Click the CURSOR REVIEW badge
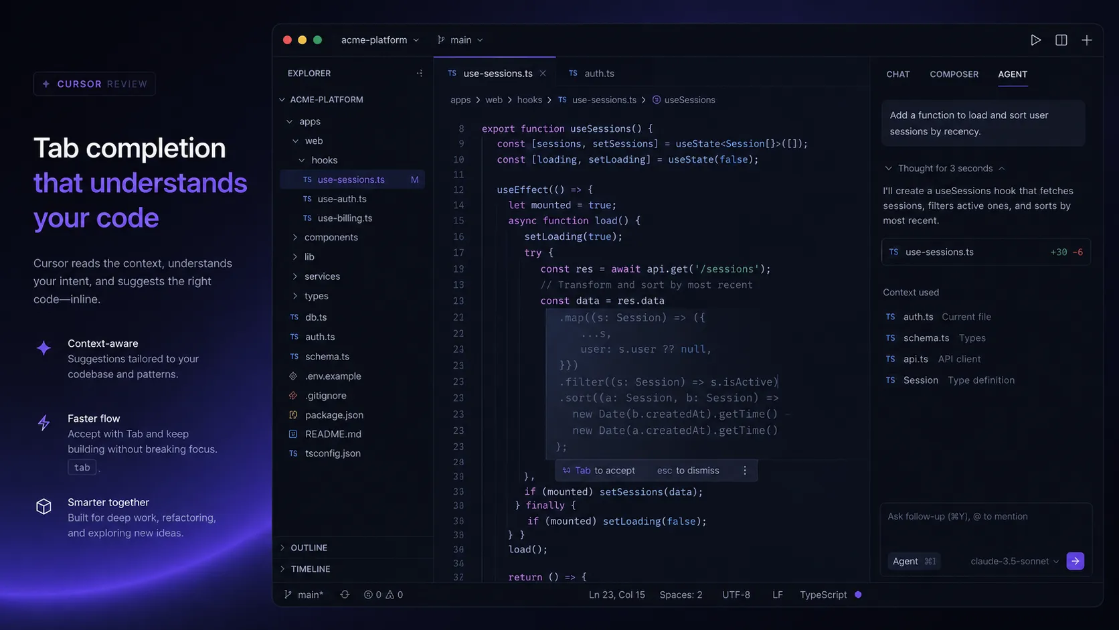This screenshot has width=1119, height=630. [x=94, y=84]
